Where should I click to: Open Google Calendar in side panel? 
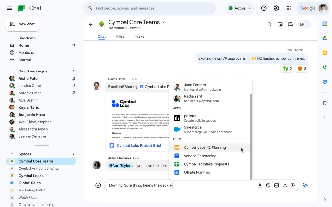(325, 24)
